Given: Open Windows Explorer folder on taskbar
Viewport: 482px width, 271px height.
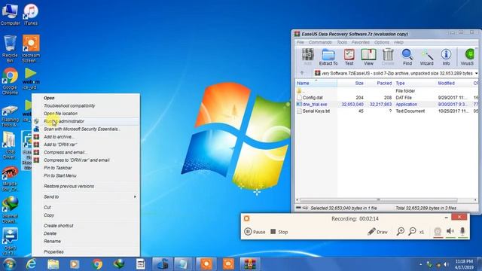Looking at the screenshot, I should pyautogui.click(x=53, y=264).
